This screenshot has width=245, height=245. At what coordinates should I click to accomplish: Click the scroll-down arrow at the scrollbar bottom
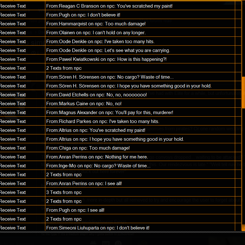[243, 228]
